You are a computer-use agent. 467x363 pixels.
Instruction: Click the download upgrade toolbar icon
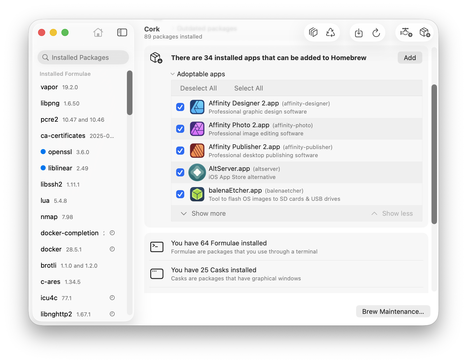359,33
